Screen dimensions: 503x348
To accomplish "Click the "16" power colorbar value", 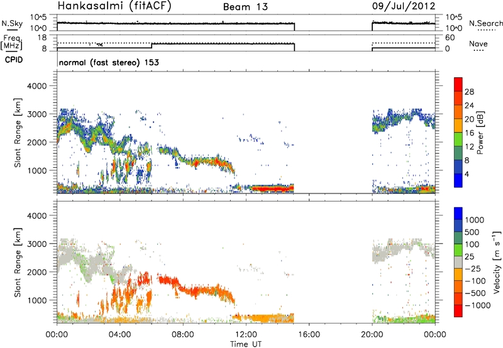I will tap(469, 133).
